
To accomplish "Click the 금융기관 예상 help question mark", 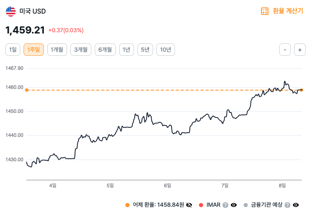I will 287,205.
